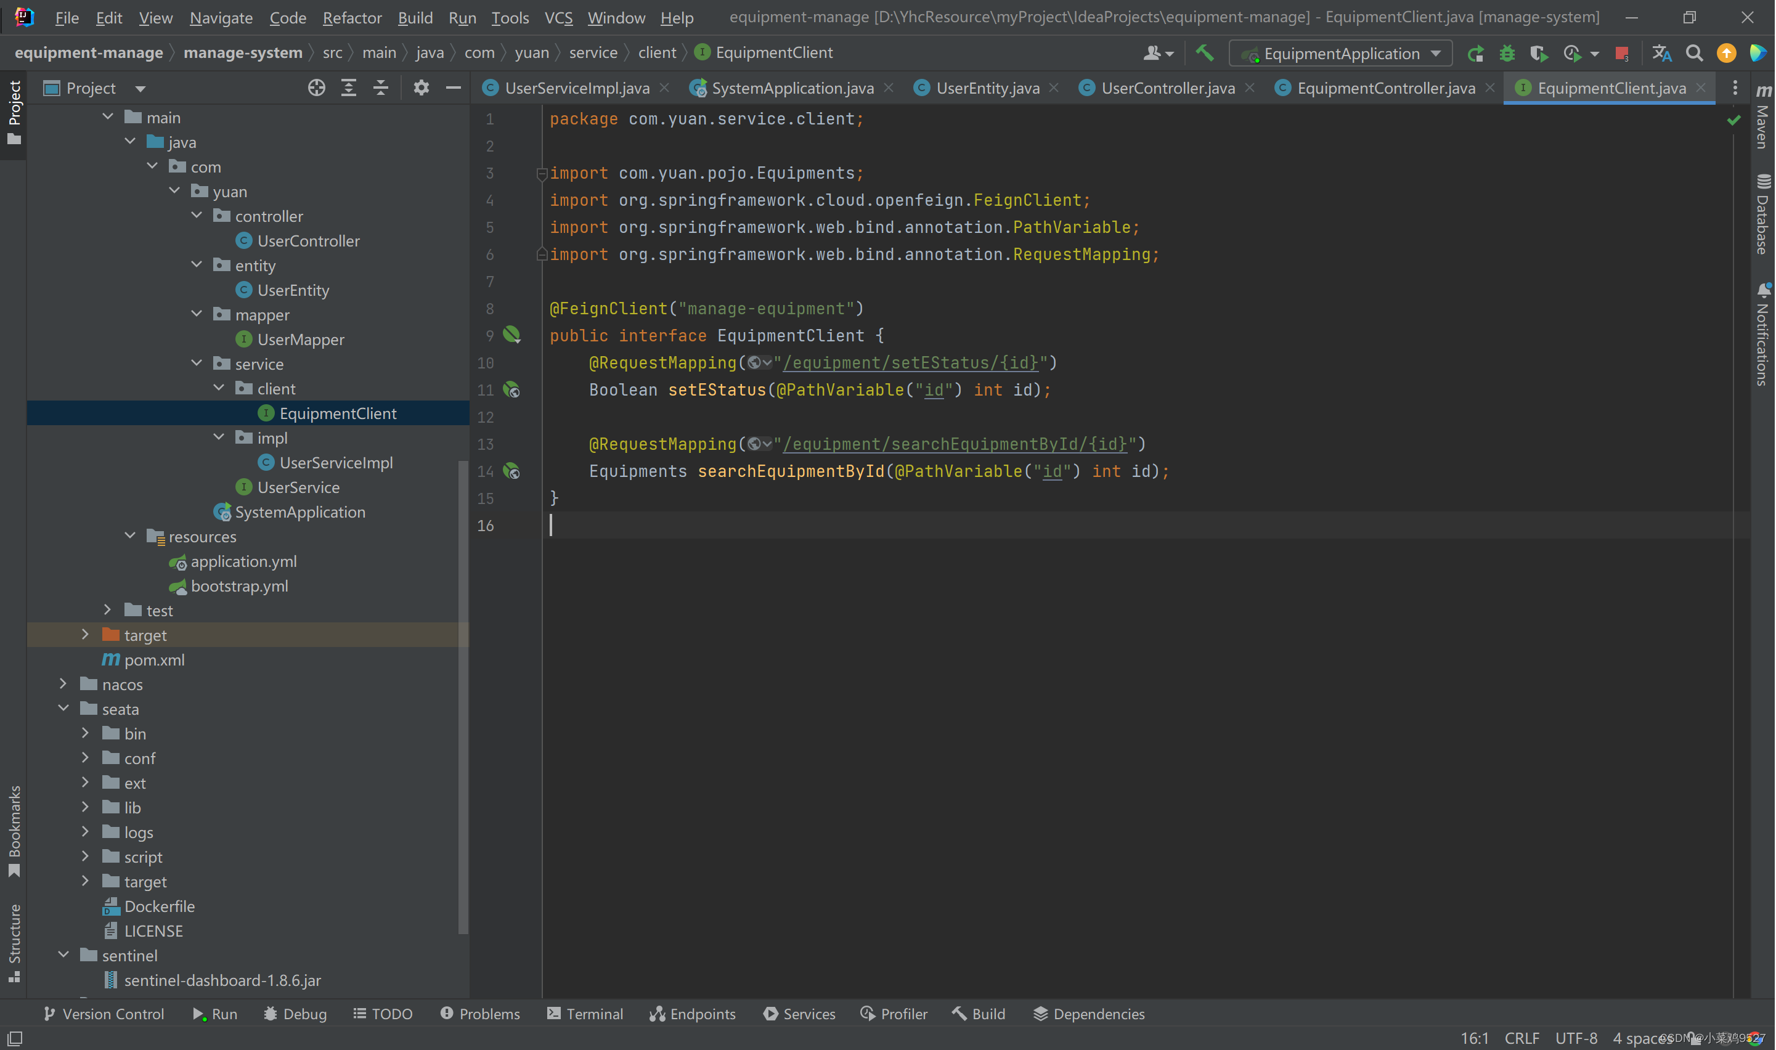Click the EquipmentClient.java tab
The height and width of the screenshot is (1050, 1776).
click(x=1611, y=86)
